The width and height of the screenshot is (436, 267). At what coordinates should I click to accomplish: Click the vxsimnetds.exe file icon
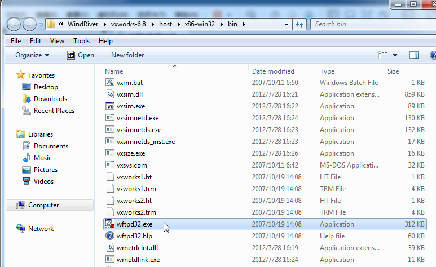click(110, 130)
